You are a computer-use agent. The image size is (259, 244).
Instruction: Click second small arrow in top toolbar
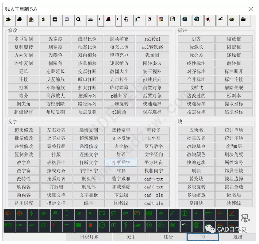point(118,20)
